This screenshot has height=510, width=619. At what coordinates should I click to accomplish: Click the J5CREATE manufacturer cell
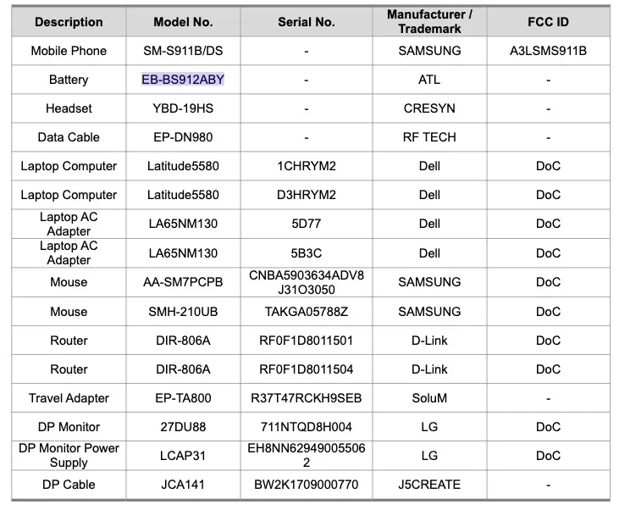pos(429,485)
